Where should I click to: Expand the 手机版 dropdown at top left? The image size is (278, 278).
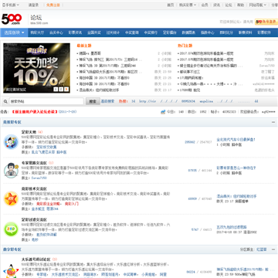pyautogui.click(x=10, y=5)
